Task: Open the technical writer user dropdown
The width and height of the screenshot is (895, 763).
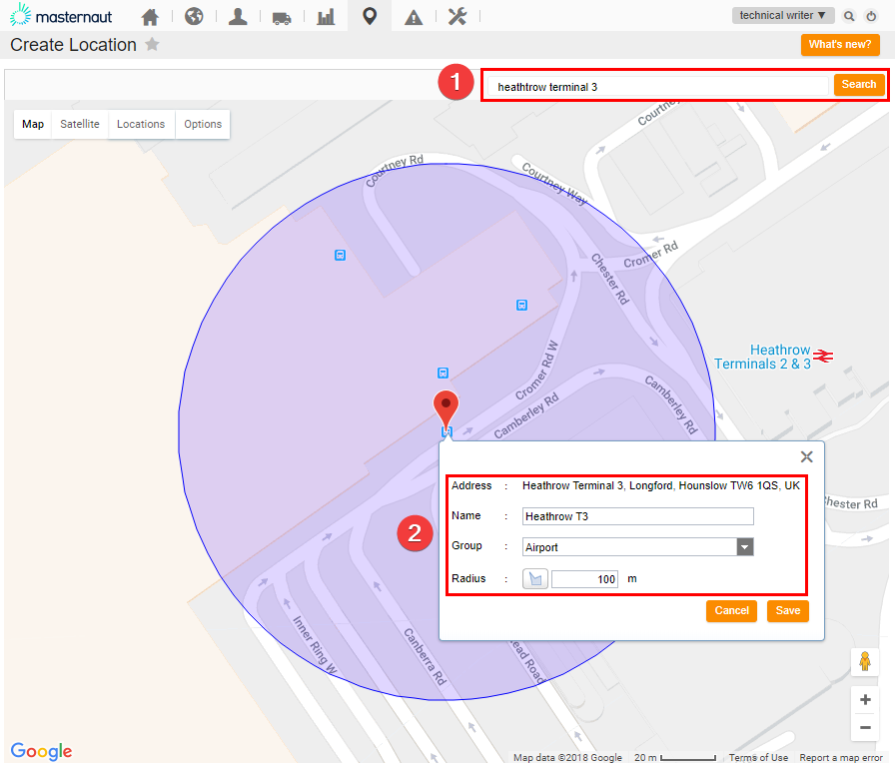Action: (x=783, y=15)
